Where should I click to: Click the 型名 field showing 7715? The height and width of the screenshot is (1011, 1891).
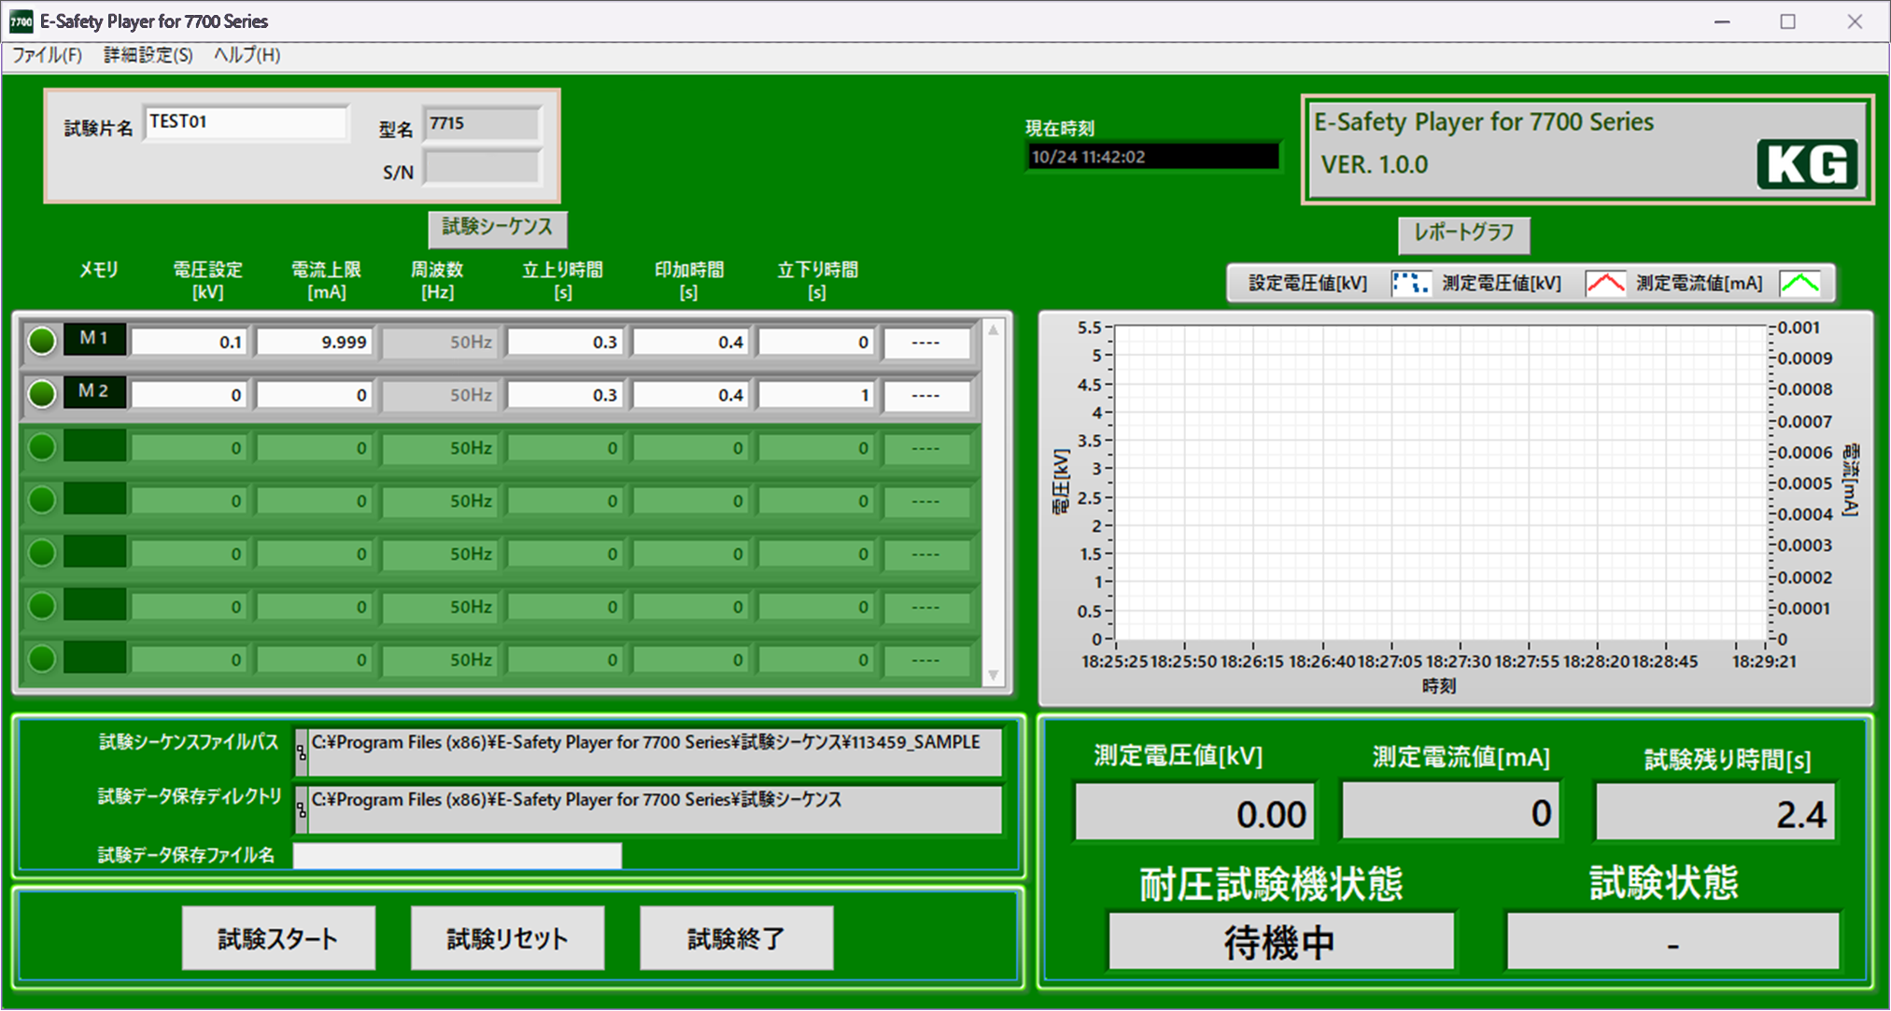[x=482, y=124]
